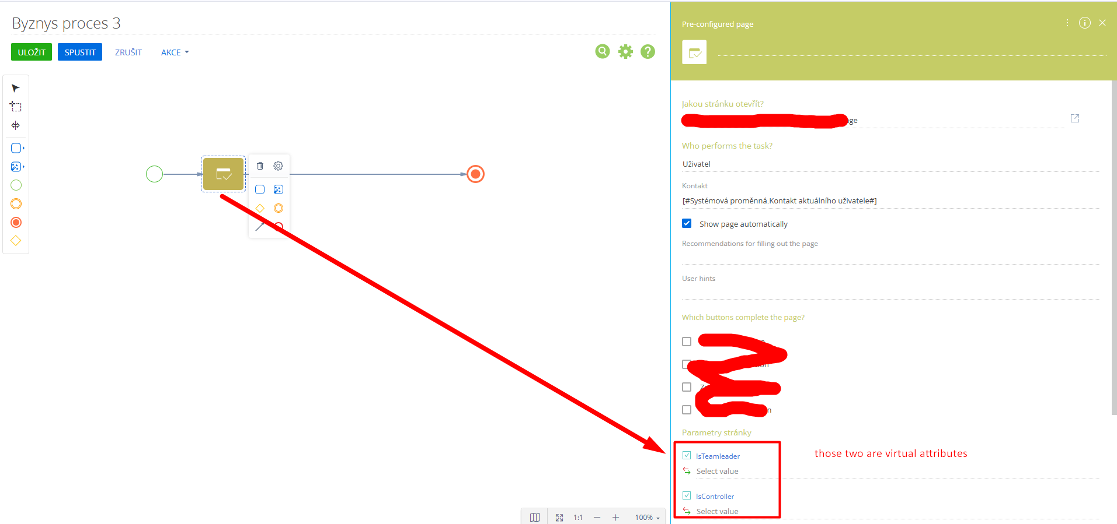Image resolution: width=1117 pixels, height=524 pixels.
Task: Uncheck Show page automatically
Action: [x=687, y=224]
